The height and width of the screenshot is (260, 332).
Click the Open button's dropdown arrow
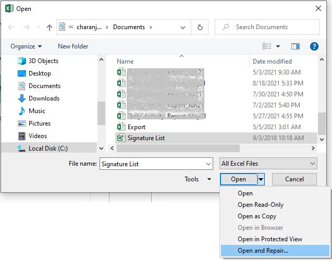click(x=261, y=179)
